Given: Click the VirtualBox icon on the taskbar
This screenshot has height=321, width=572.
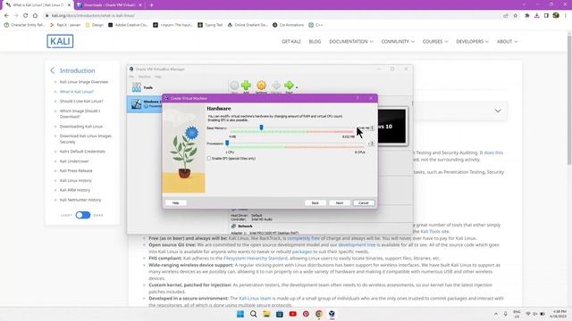Looking at the screenshot, I should coord(332,314).
